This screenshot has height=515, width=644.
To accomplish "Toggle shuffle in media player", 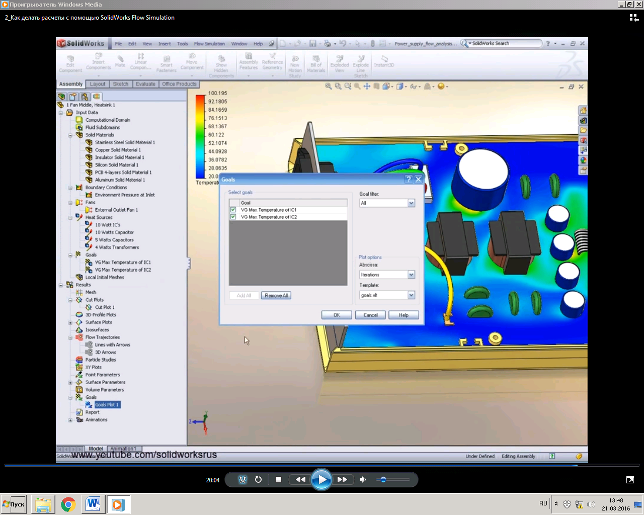I will pyautogui.click(x=243, y=480).
